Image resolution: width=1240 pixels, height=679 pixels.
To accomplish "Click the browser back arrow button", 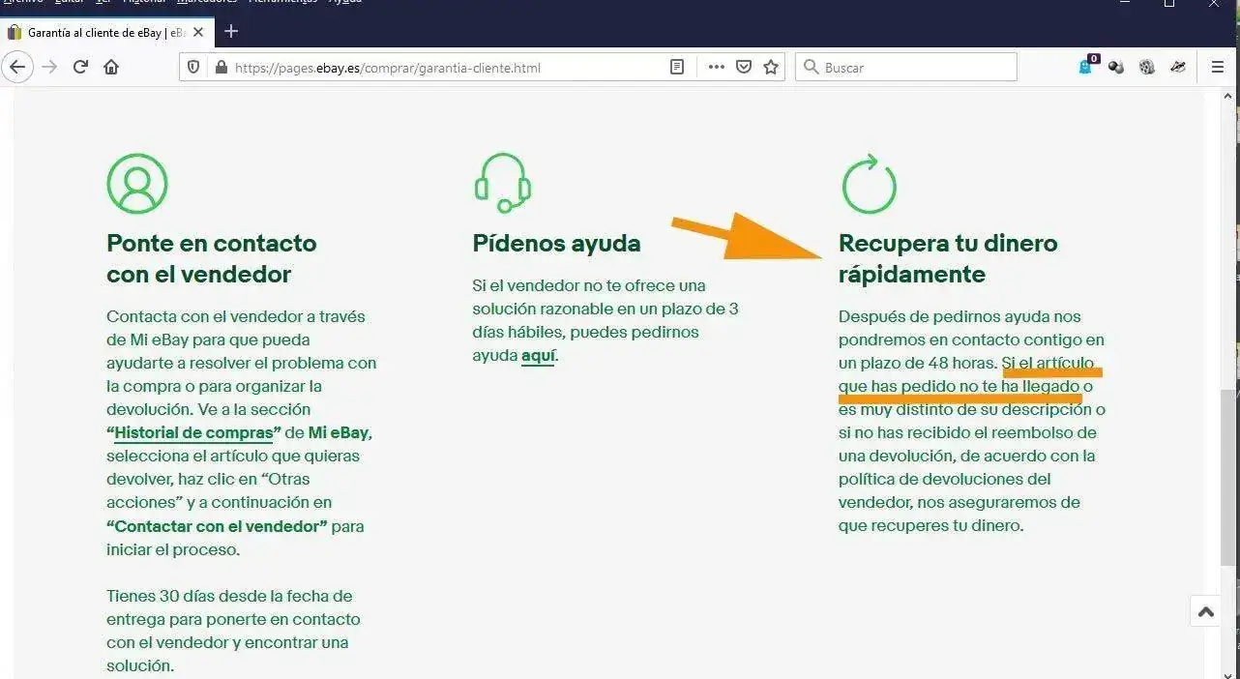I will point(18,67).
